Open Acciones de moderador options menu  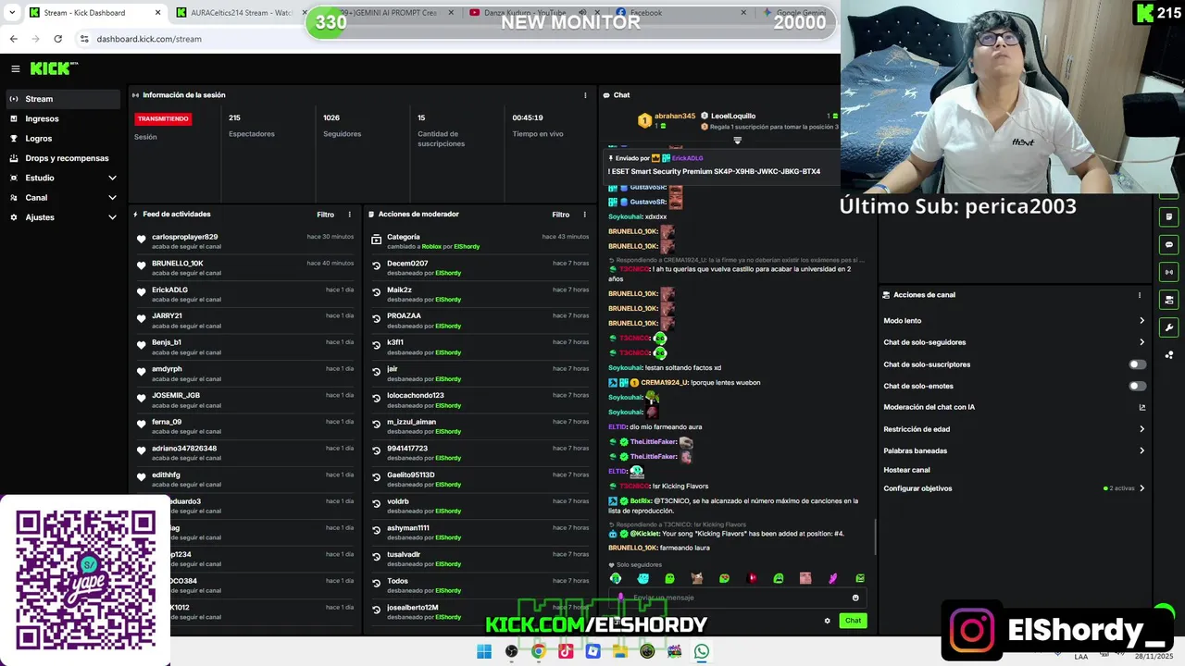[x=584, y=215]
